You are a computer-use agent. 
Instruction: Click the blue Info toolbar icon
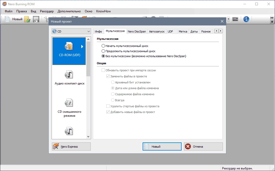(246, 19)
